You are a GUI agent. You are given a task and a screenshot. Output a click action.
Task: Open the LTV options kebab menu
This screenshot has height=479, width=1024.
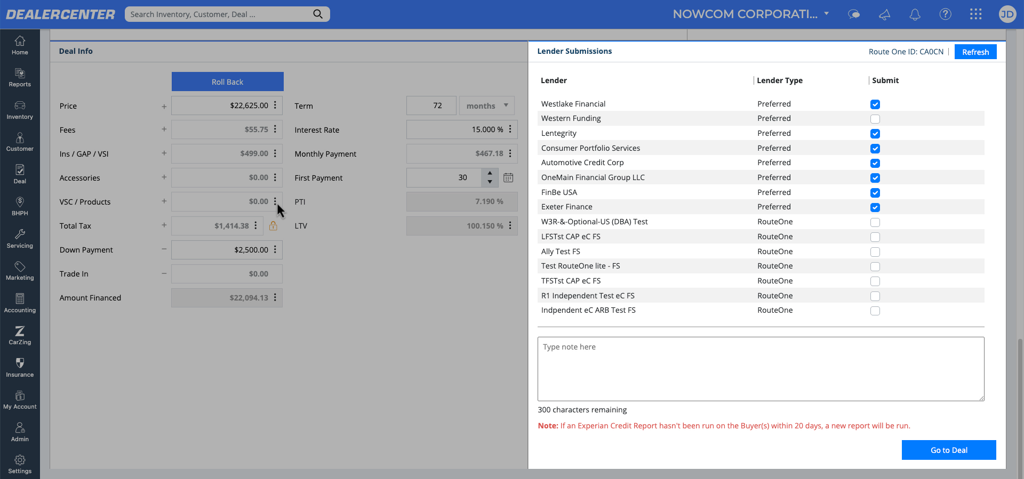pos(510,225)
